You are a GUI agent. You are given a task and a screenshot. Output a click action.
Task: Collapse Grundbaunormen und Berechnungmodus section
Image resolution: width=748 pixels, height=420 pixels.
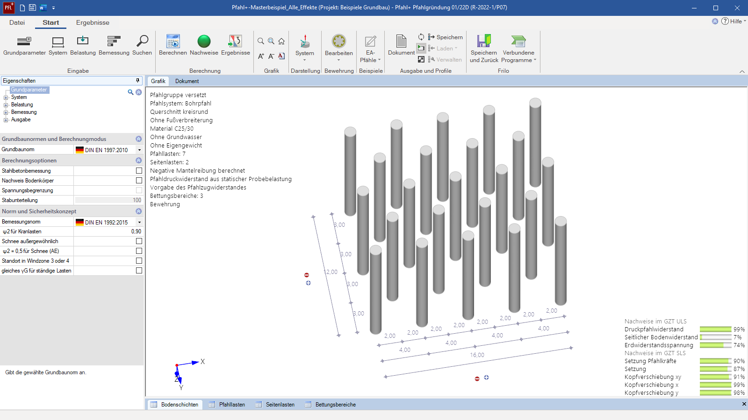pyautogui.click(x=138, y=139)
